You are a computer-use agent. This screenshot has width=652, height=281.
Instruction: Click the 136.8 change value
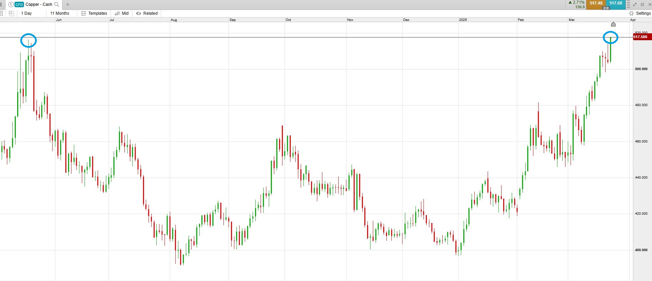click(x=580, y=7)
